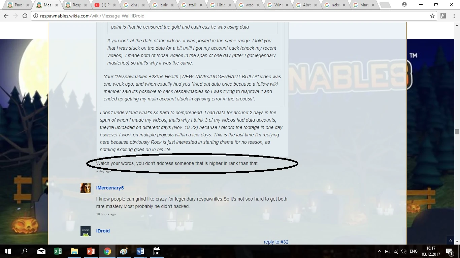Click the 'reply to #32' link
The height and width of the screenshot is (258, 460).
point(276,242)
